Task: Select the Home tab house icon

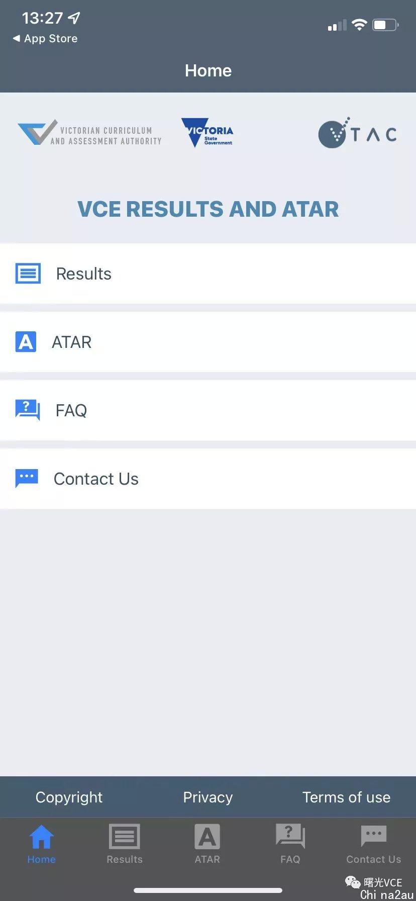Action: pyautogui.click(x=42, y=837)
